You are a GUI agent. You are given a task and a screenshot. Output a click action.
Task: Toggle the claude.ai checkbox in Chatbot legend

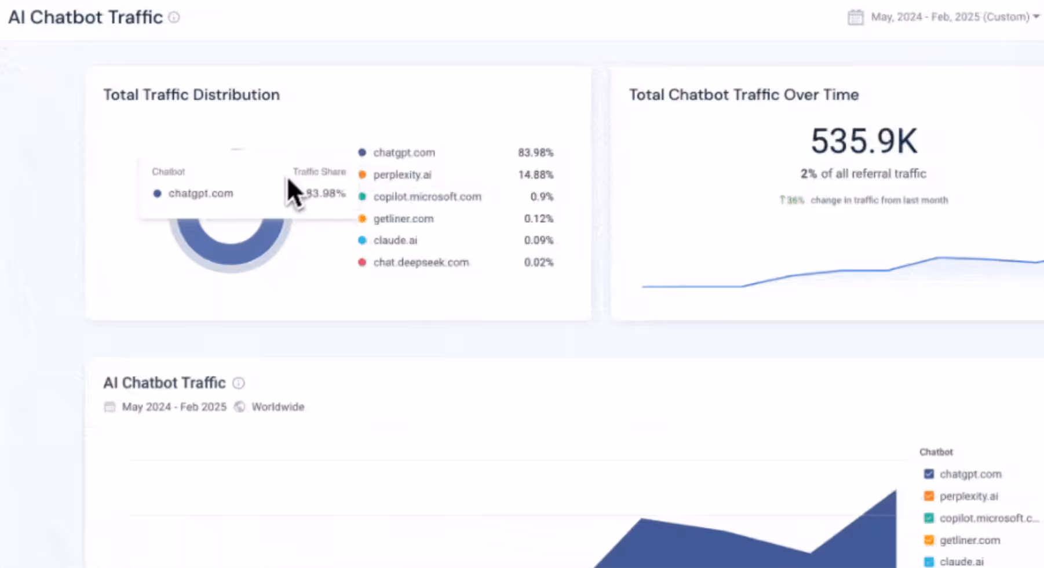pyautogui.click(x=929, y=562)
